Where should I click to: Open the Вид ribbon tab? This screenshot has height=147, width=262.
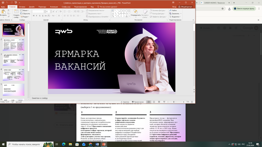[92, 7]
